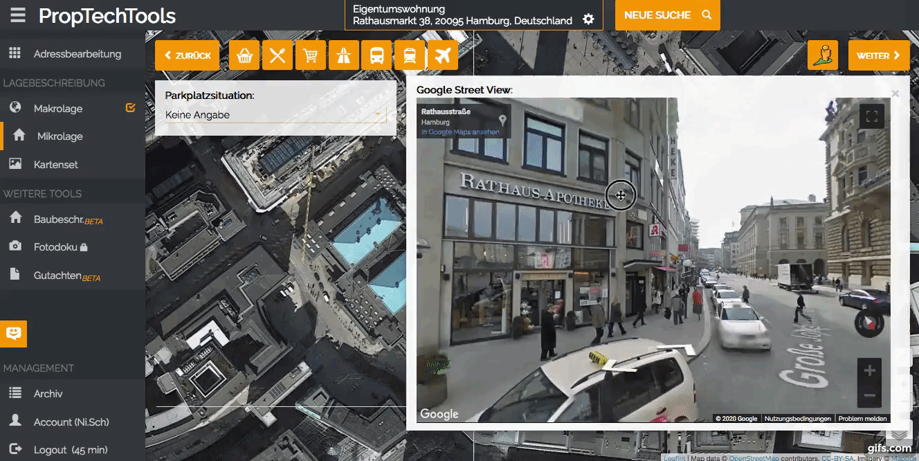This screenshot has width=919, height=461.
Task: Select the train station icon
Action: pos(410,55)
